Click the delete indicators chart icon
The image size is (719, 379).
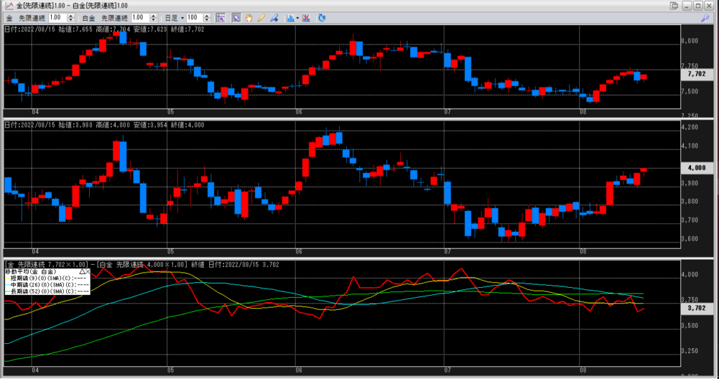306,17
